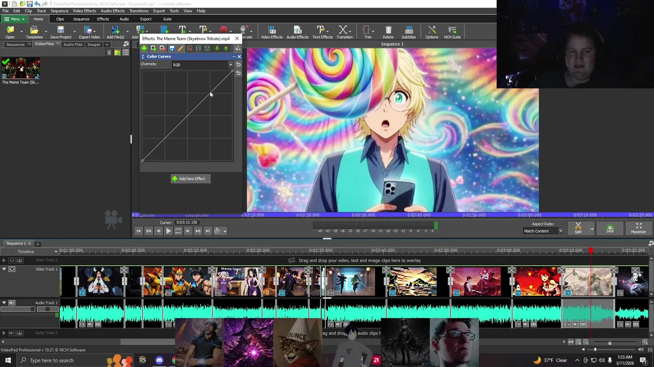The width and height of the screenshot is (654, 367).
Task: Click the Add File(s) toolbar icon
Action: 115,32
